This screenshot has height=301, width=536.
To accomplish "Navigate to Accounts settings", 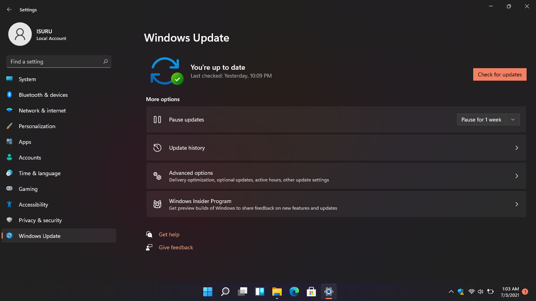I will pos(59,158).
